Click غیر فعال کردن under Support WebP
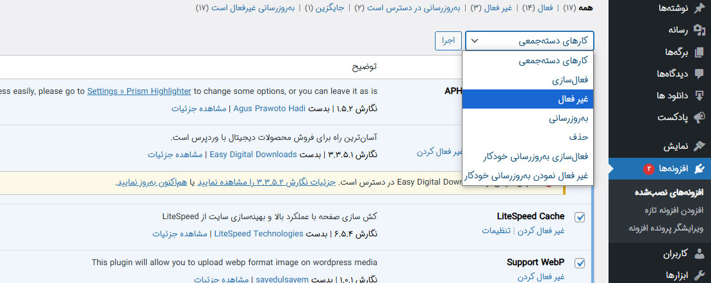The width and height of the screenshot is (711, 283). click(x=541, y=276)
